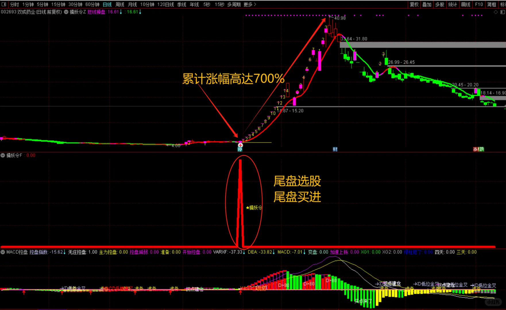This screenshot has width=506, height=310.
Task: Open the 多周期 multi-period view
Action: pos(234,4)
